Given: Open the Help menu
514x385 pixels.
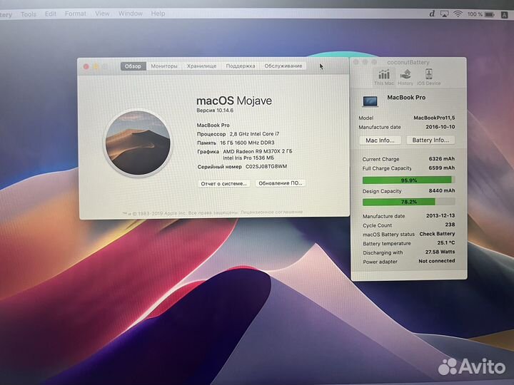Looking at the screenshot, I should point(158,14).
